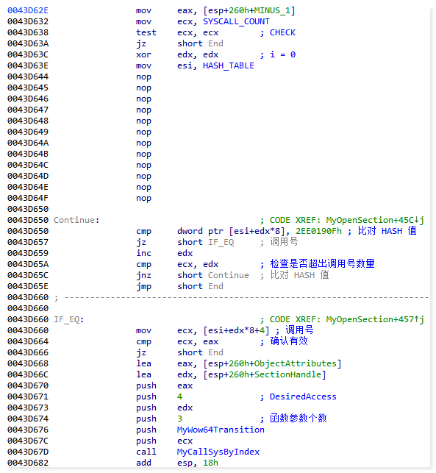Click address 0043D62E highlighted in blue
The height and width of the screenshot is (473, 436).
pyautogui.click(x=28, y=10)
